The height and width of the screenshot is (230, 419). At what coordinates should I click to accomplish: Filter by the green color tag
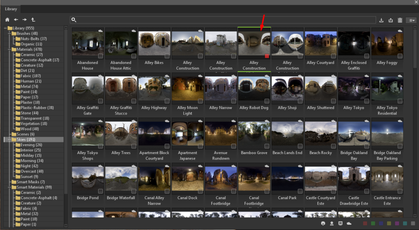pyautogui.click(x=373, y=223)
